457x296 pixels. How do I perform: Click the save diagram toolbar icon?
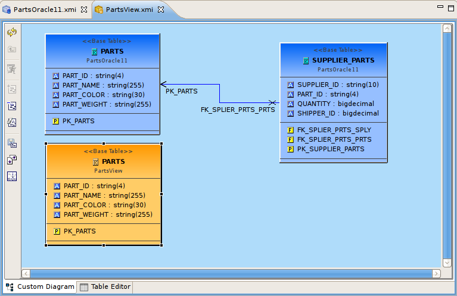(11, 143)
